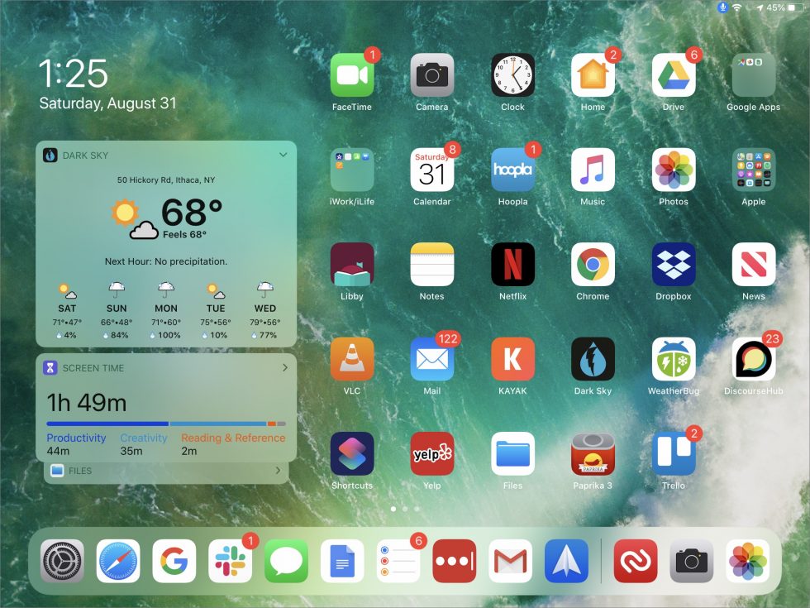Open the Chrome browser

click(x=593, y=264)
